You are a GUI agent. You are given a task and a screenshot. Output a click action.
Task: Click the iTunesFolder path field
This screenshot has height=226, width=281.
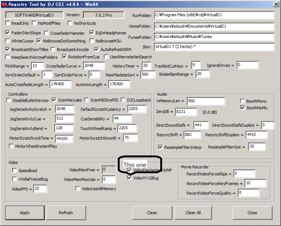coord(214,37)
